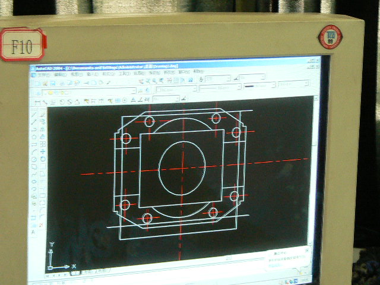
Task: Open the Layer Properties Manager icon
Action: point(39,91)
